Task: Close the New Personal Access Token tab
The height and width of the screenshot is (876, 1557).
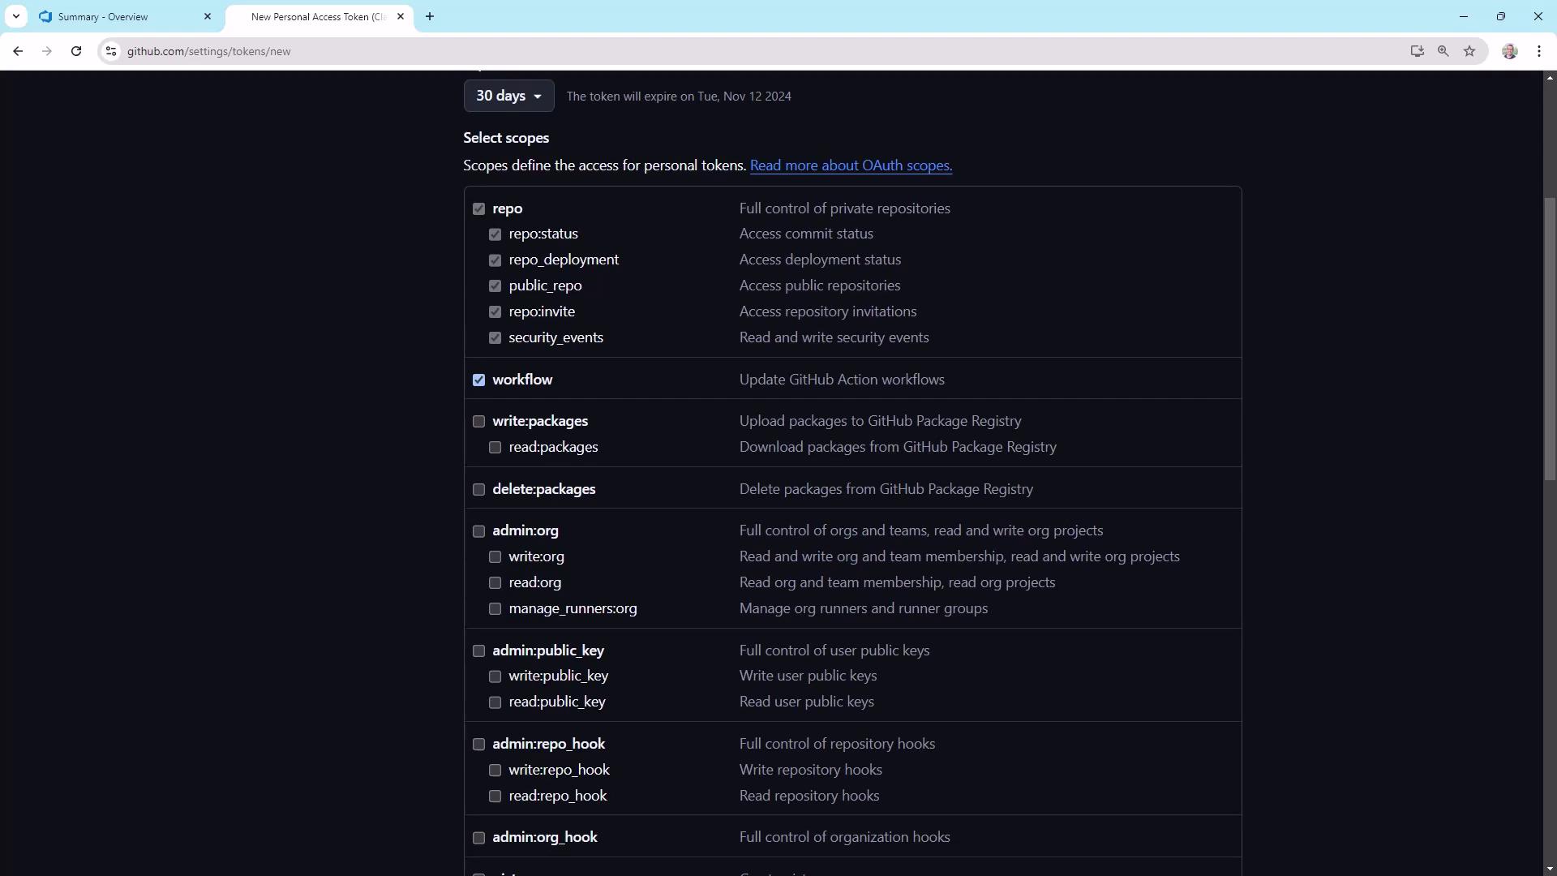Action: 401,16
